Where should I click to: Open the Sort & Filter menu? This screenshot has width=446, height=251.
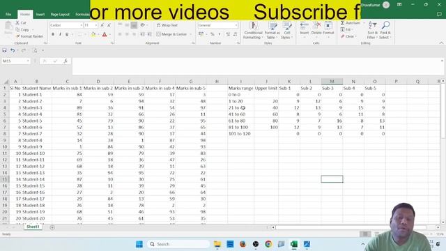coord(372,30)
